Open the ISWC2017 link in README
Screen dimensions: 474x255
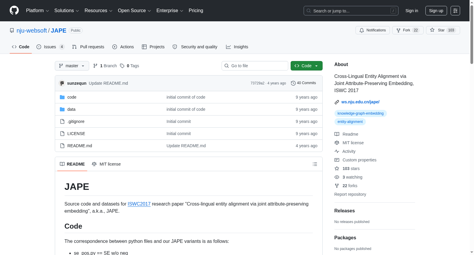(139, 204)
